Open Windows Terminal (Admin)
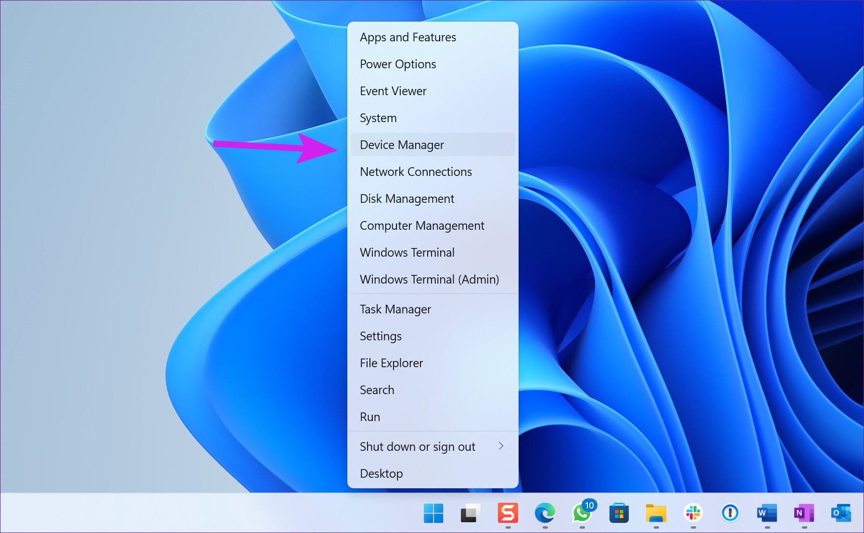 point(429,279)
